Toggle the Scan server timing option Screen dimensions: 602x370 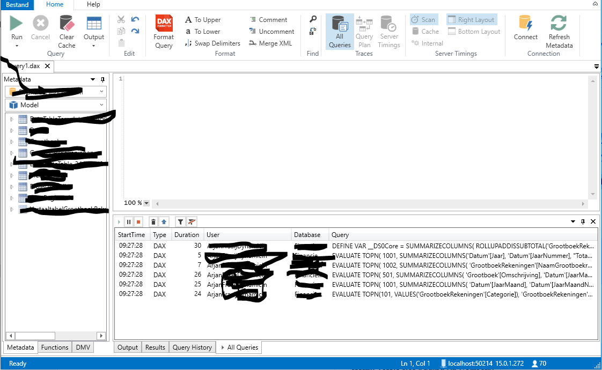[x=423, y=20]
